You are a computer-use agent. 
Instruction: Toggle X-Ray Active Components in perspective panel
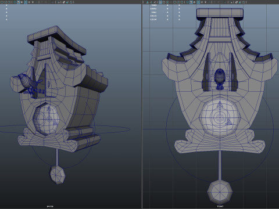67,2
